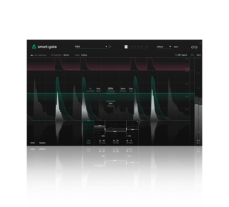
Task: Click the Lows value 29
Action: point(103,141)
